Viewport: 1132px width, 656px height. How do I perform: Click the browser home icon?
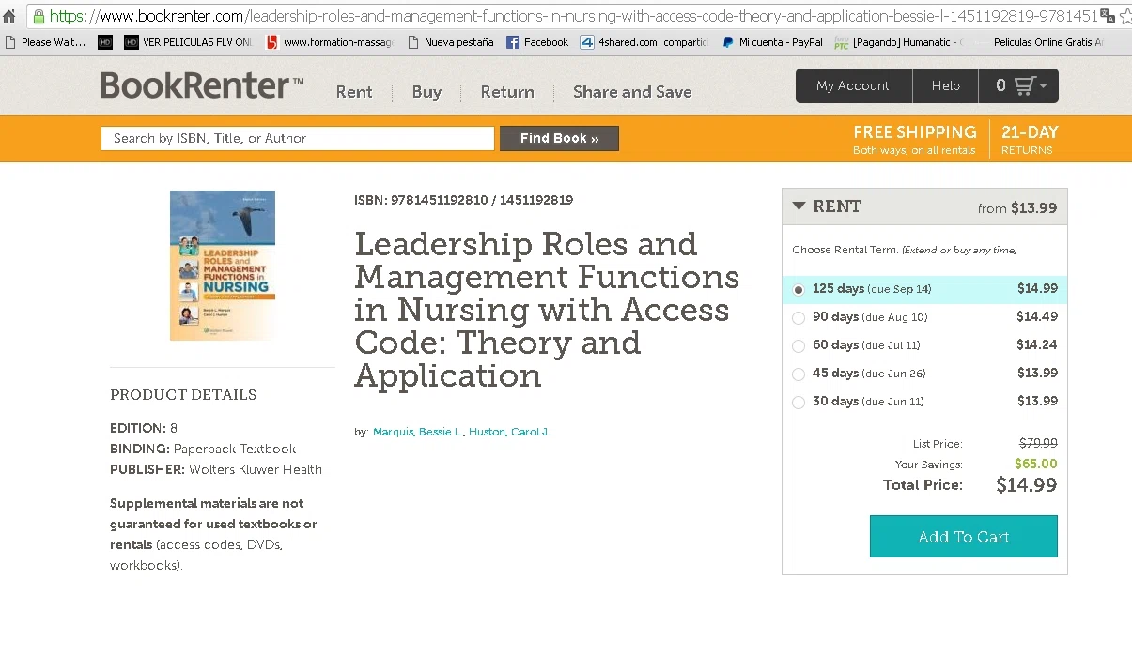[x=9, y=17]
